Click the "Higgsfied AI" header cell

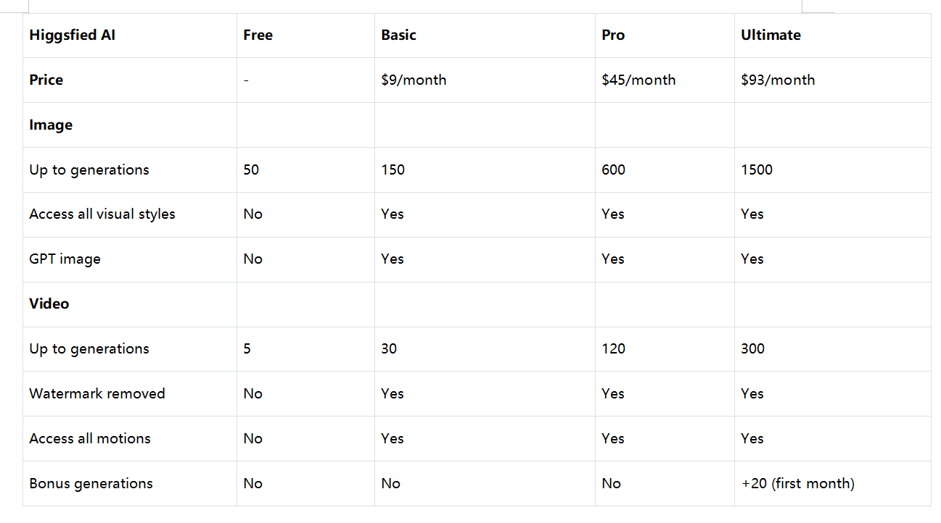click(72, 35)
